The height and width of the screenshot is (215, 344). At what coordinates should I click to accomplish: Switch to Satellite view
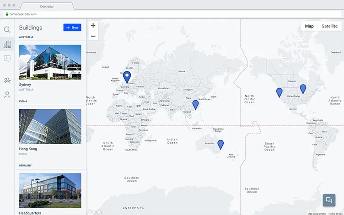point(329,26)
